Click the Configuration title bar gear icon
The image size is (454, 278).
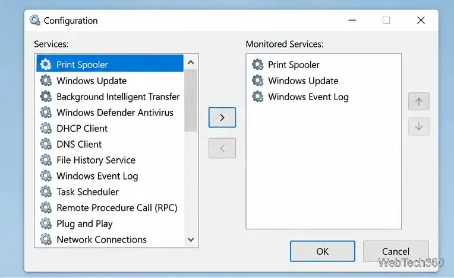[34, 20]
